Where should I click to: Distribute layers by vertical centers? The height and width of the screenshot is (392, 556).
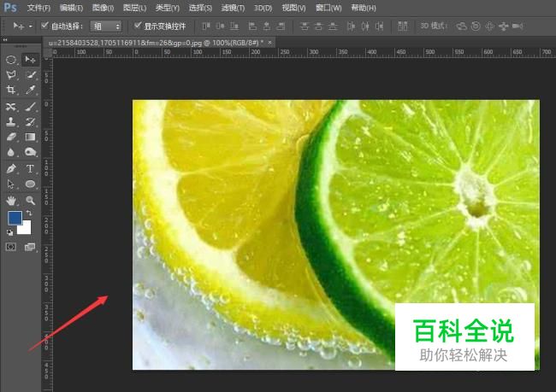[x=318, y=26]
